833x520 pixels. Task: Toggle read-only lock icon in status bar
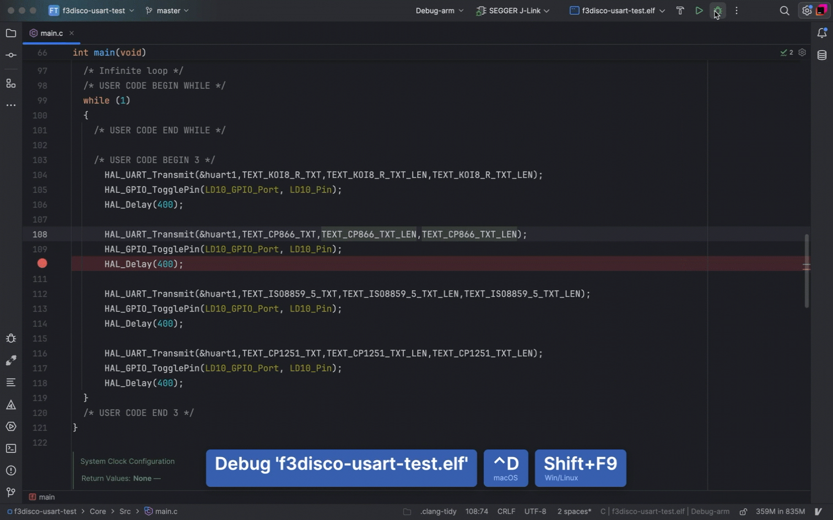[743, 512]
